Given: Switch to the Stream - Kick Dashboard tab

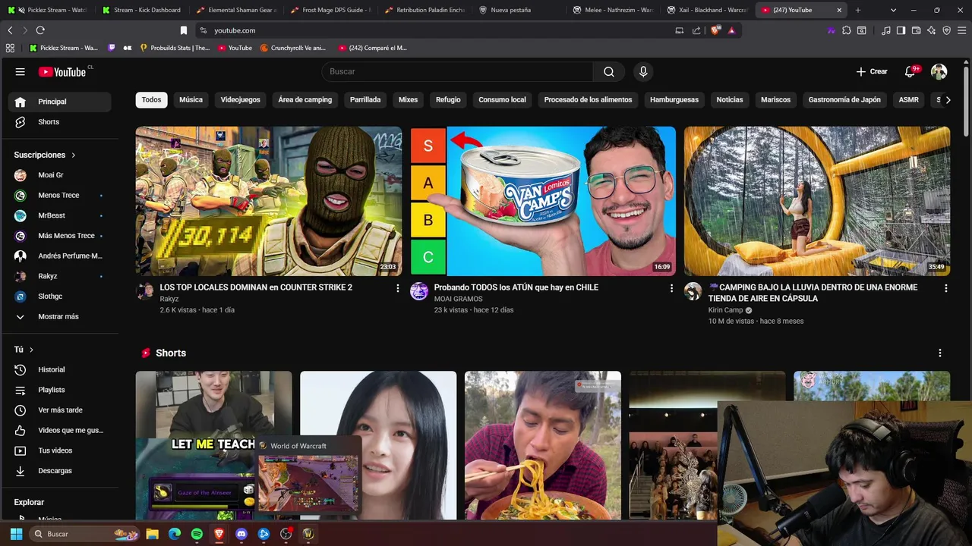Looking at the screenshot, I should click(x=141, y=10).
